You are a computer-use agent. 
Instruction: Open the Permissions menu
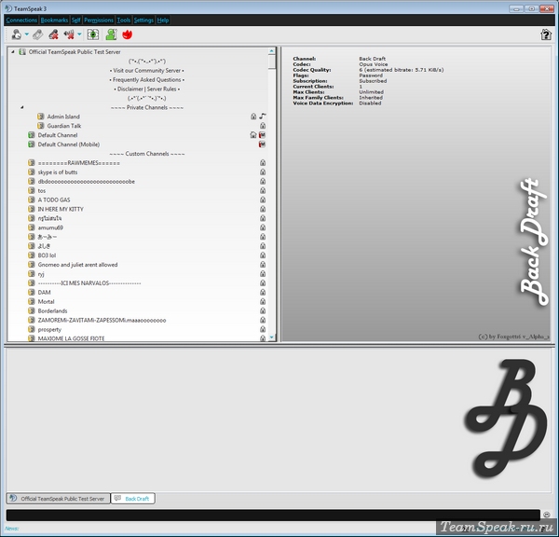pyautogui.click(x=99, y=20)
